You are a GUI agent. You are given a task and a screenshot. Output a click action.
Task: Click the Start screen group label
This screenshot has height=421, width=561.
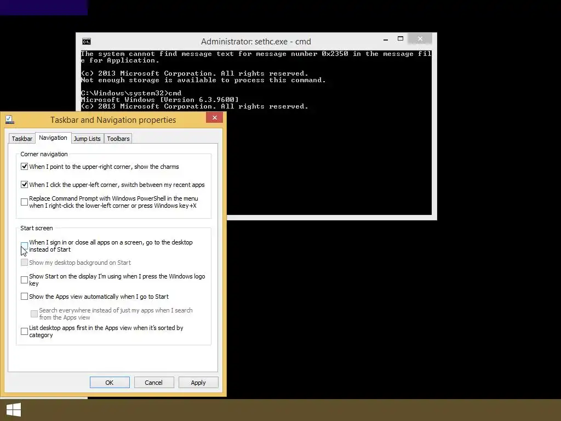pos(37,228)
